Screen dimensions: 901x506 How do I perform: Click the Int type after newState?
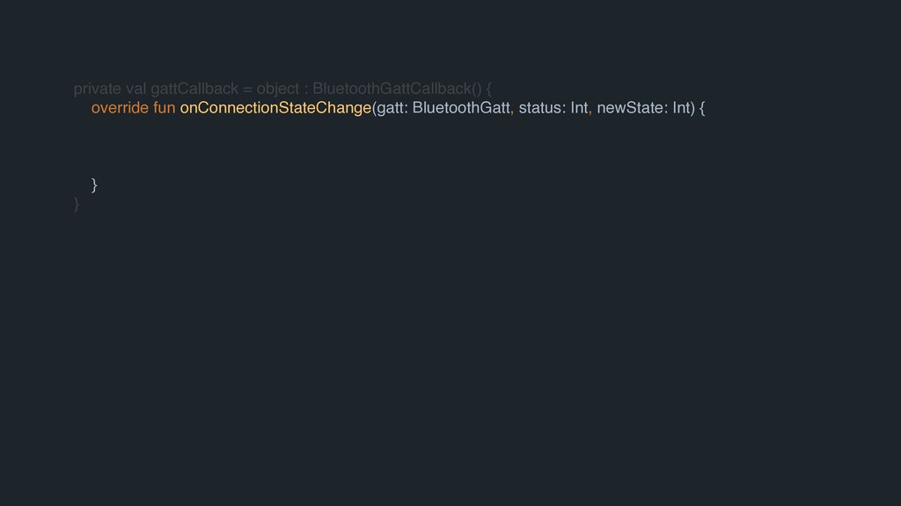coord(682,108)
